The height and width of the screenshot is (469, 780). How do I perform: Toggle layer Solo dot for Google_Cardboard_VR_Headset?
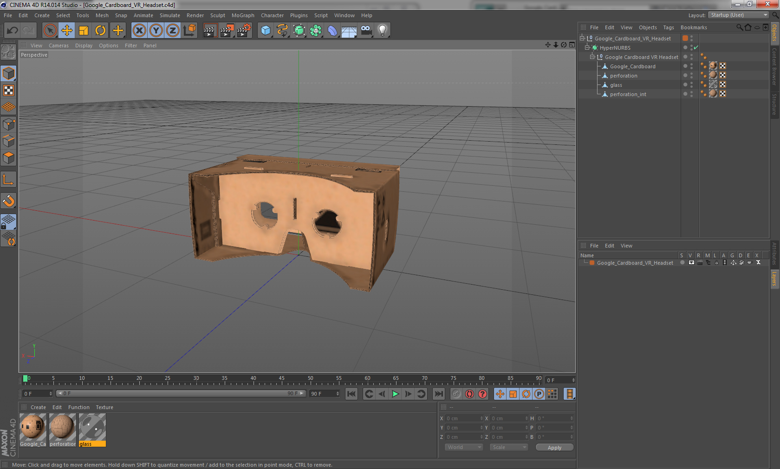coord(682,262)
